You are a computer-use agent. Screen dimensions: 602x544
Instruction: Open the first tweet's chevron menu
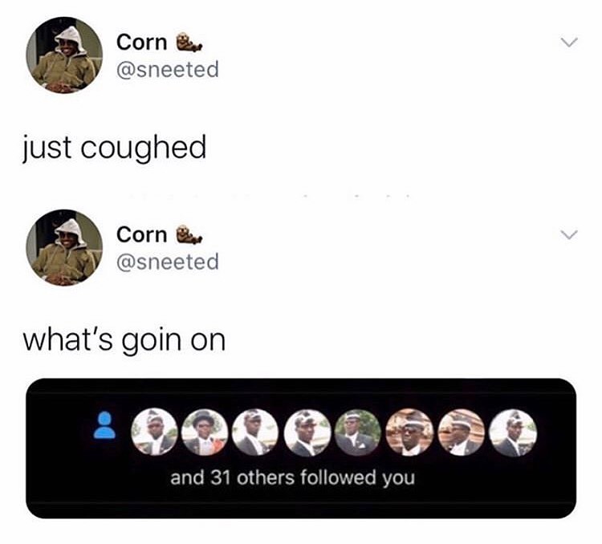pos(568,42)
